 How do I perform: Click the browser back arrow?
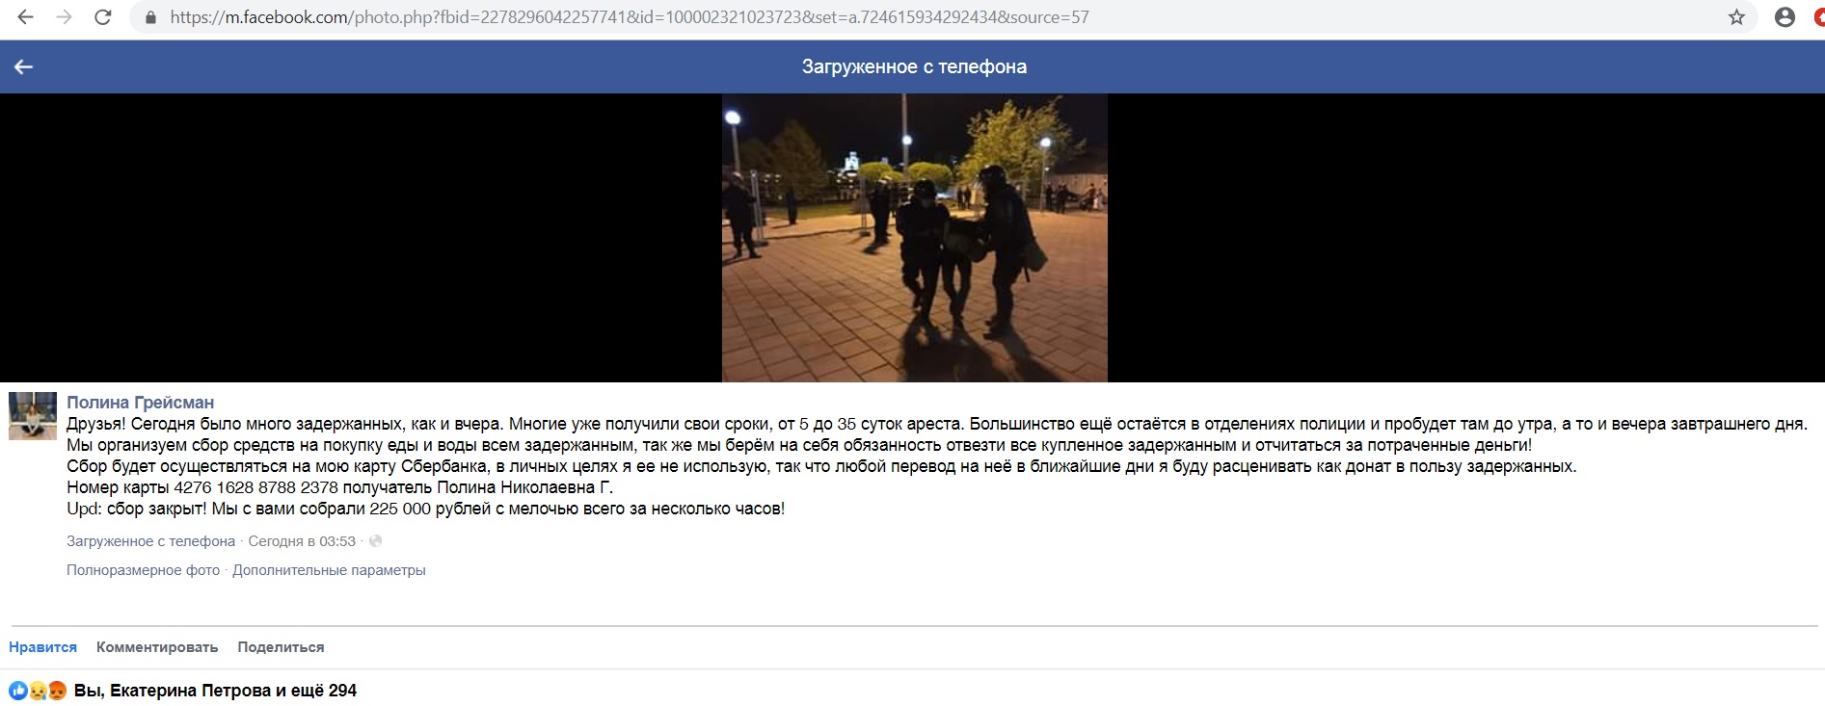[26, 17]
